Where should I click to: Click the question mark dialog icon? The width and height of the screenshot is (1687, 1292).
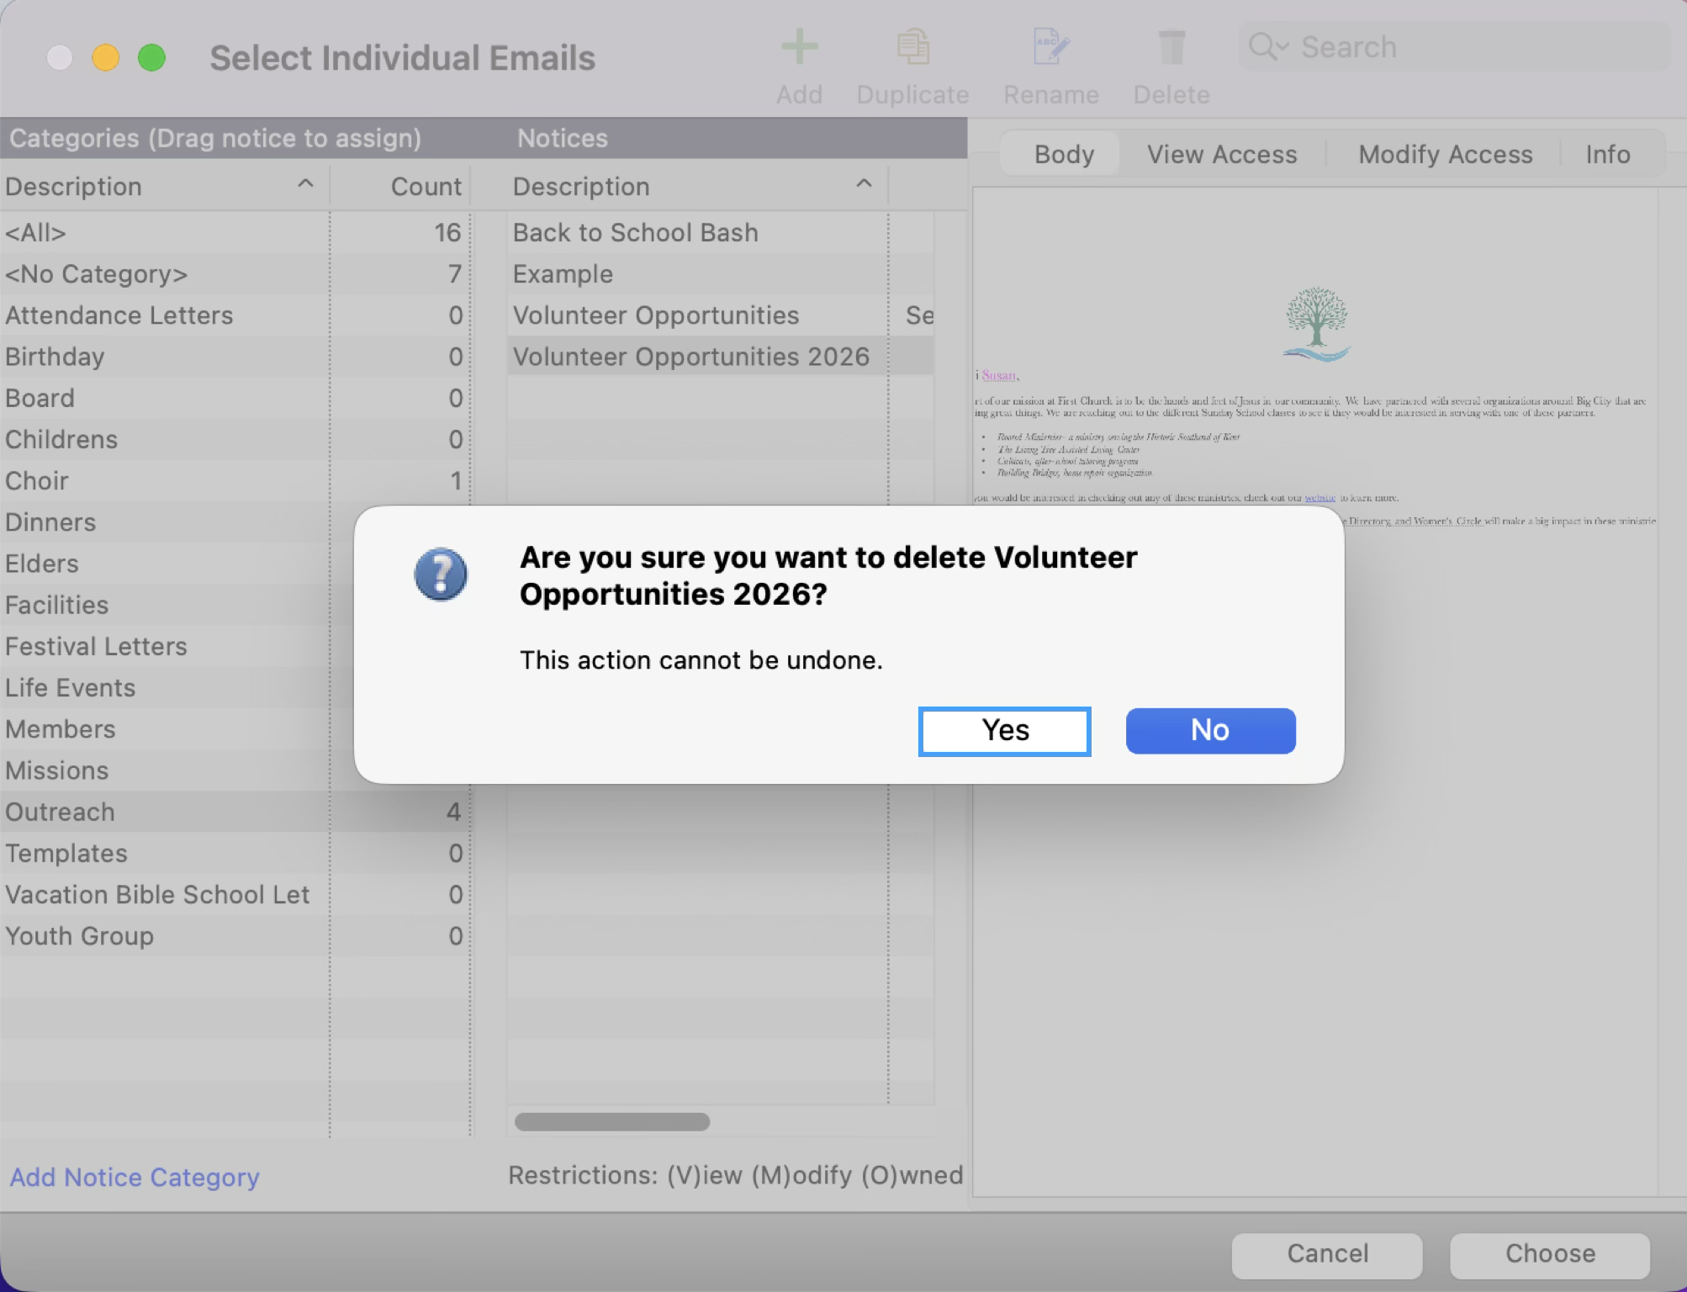(441, 575)
